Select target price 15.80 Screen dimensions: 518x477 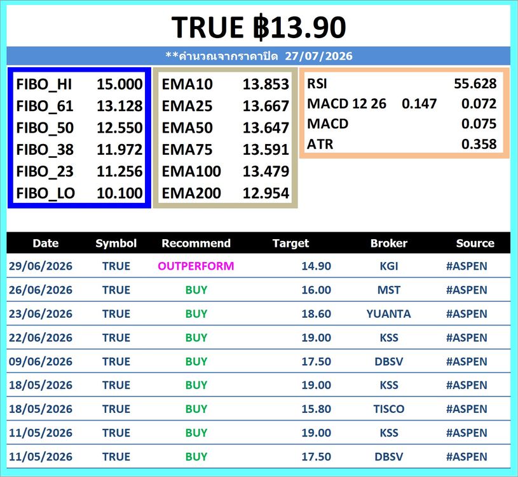316,408
